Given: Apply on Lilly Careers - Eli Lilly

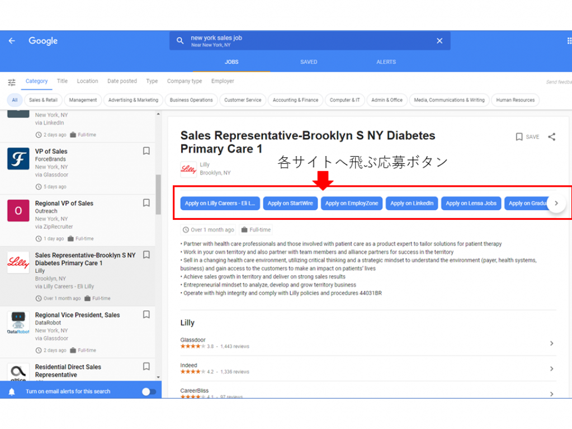Looking at the screenshot, I should (x=220, y=203).
